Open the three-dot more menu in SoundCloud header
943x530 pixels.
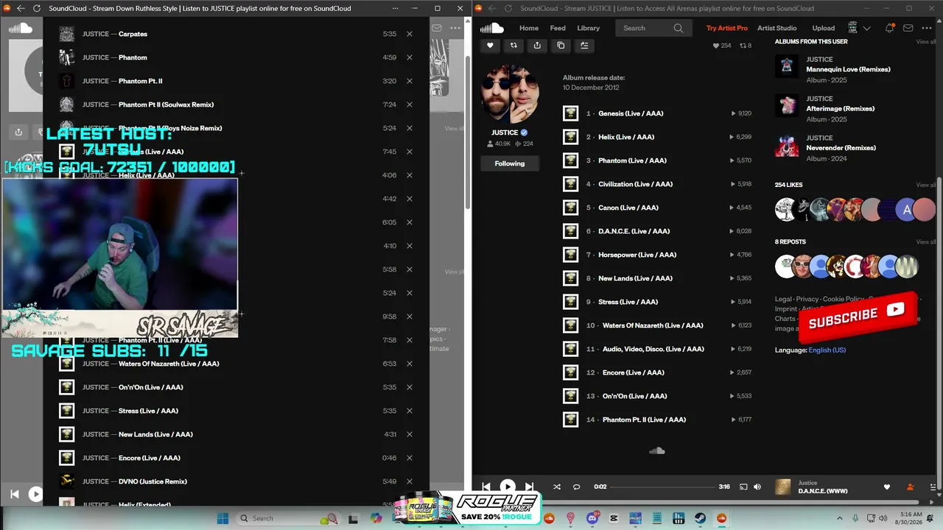pyautogui.click(x=926, y=28)
